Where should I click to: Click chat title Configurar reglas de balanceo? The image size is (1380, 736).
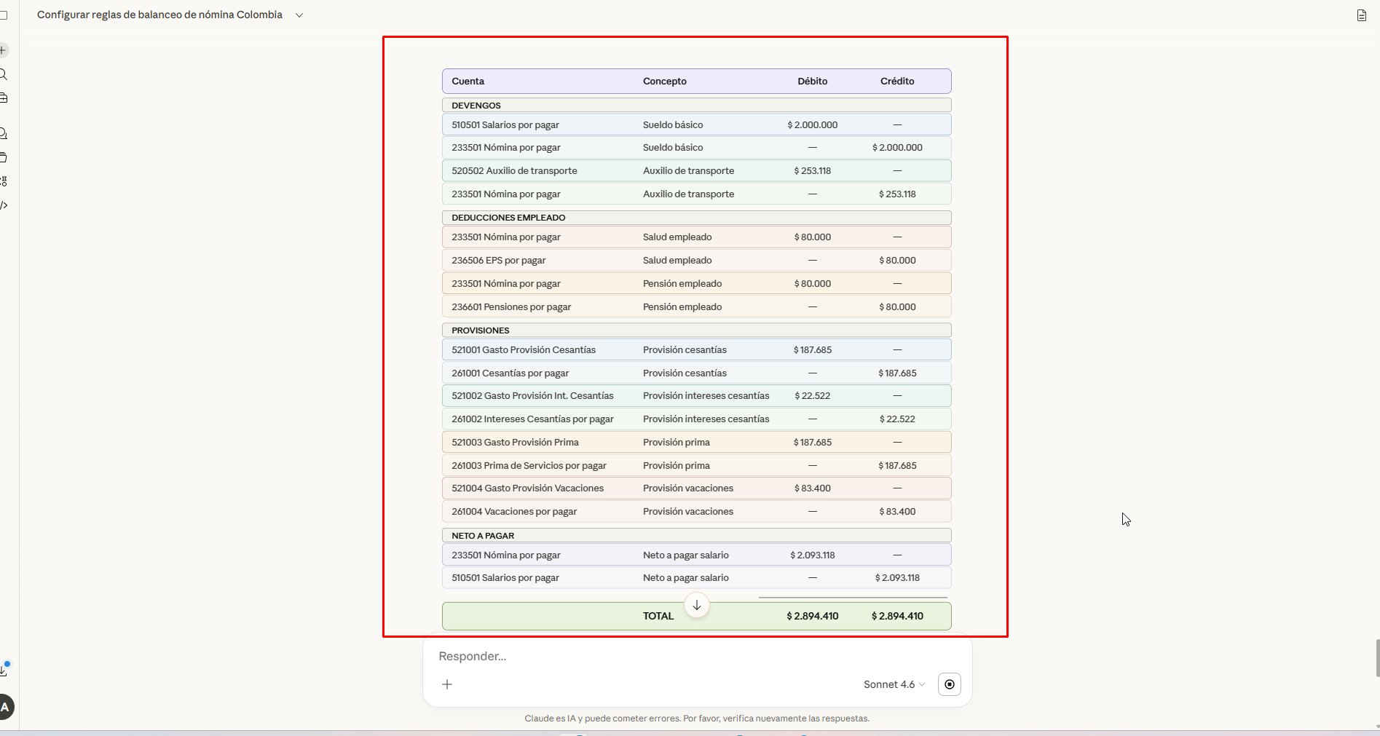pos(159,15)
